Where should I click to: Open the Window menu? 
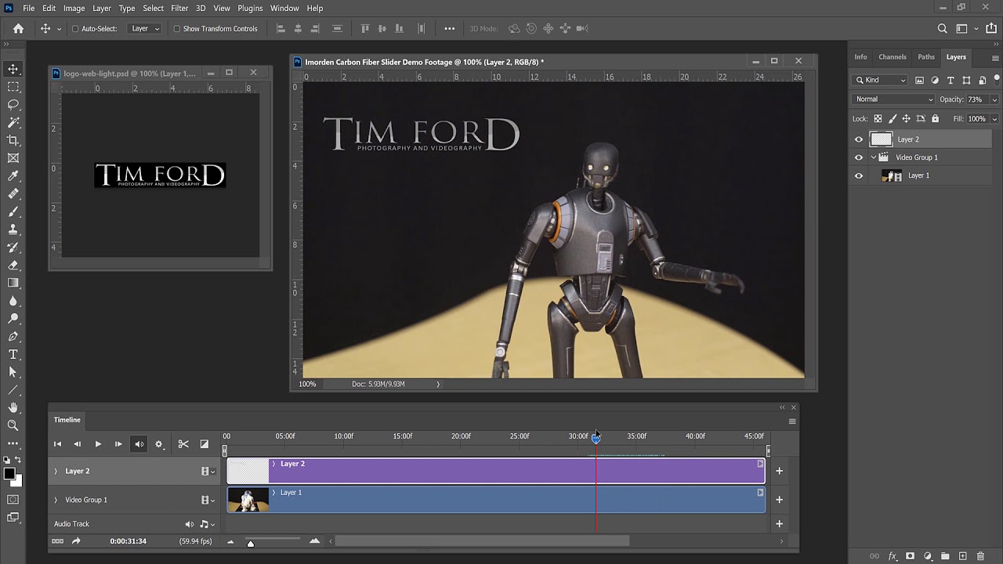point(284,8)
